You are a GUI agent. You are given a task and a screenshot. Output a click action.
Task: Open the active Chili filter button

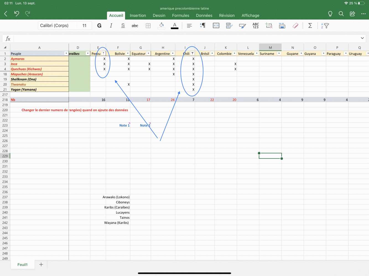tap(193, 54)
